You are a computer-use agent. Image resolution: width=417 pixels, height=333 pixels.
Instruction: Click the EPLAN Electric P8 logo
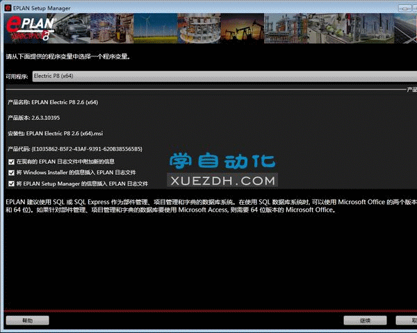[x=31, y=28]
